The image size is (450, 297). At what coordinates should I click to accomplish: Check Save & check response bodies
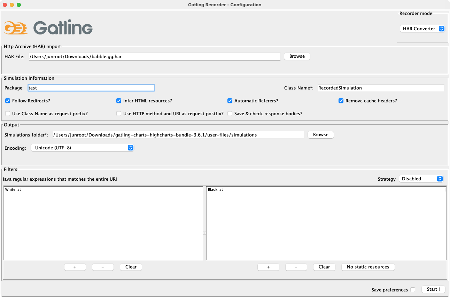pyautogui.click(x=230, y=114)
